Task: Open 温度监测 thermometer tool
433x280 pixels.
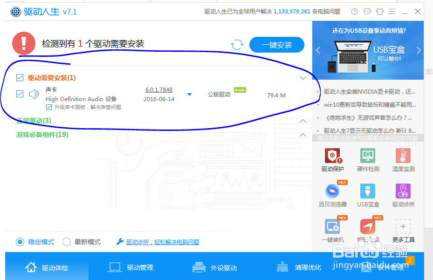Action: (x=403, y=156)
